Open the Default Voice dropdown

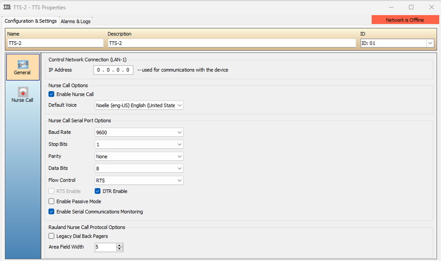139,105
